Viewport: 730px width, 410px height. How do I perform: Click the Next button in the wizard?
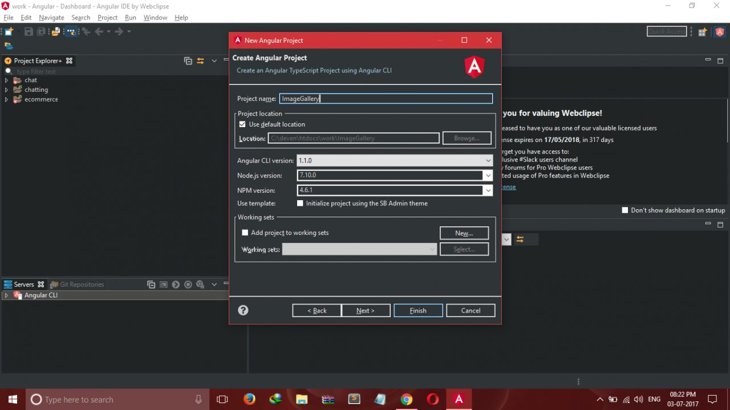pos(366,311)
